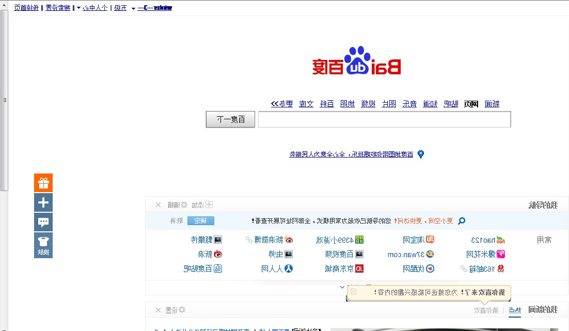Click the map pin icon beside 百度地图 link
569x331 pixels.
(x=421, y=154)
